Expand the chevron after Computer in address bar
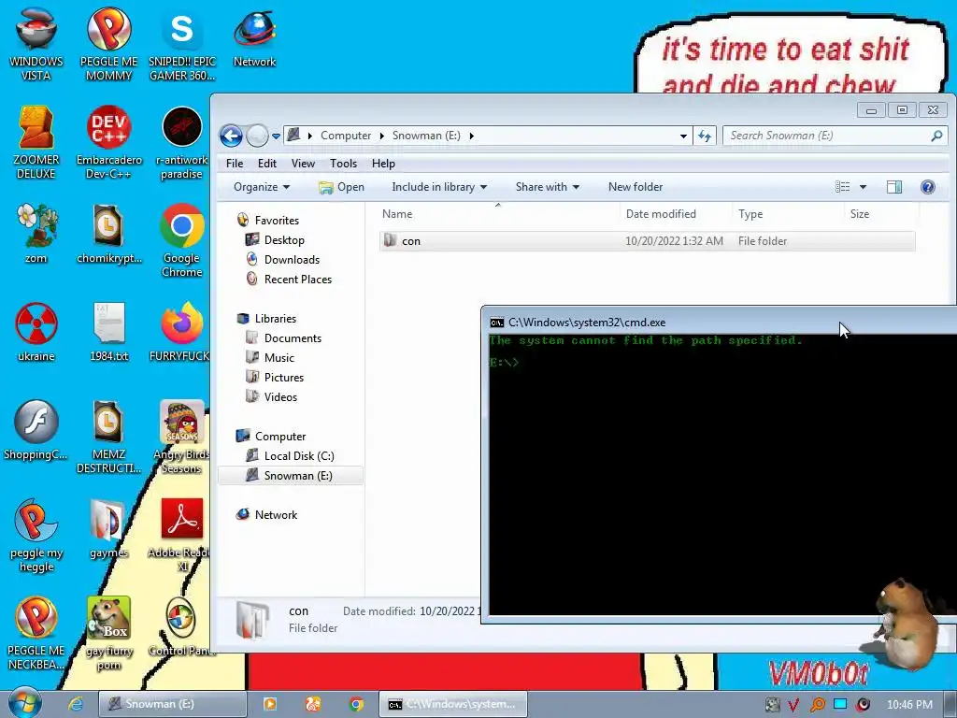The width and height of the screenshot is (957, 718). click(381, 136)
